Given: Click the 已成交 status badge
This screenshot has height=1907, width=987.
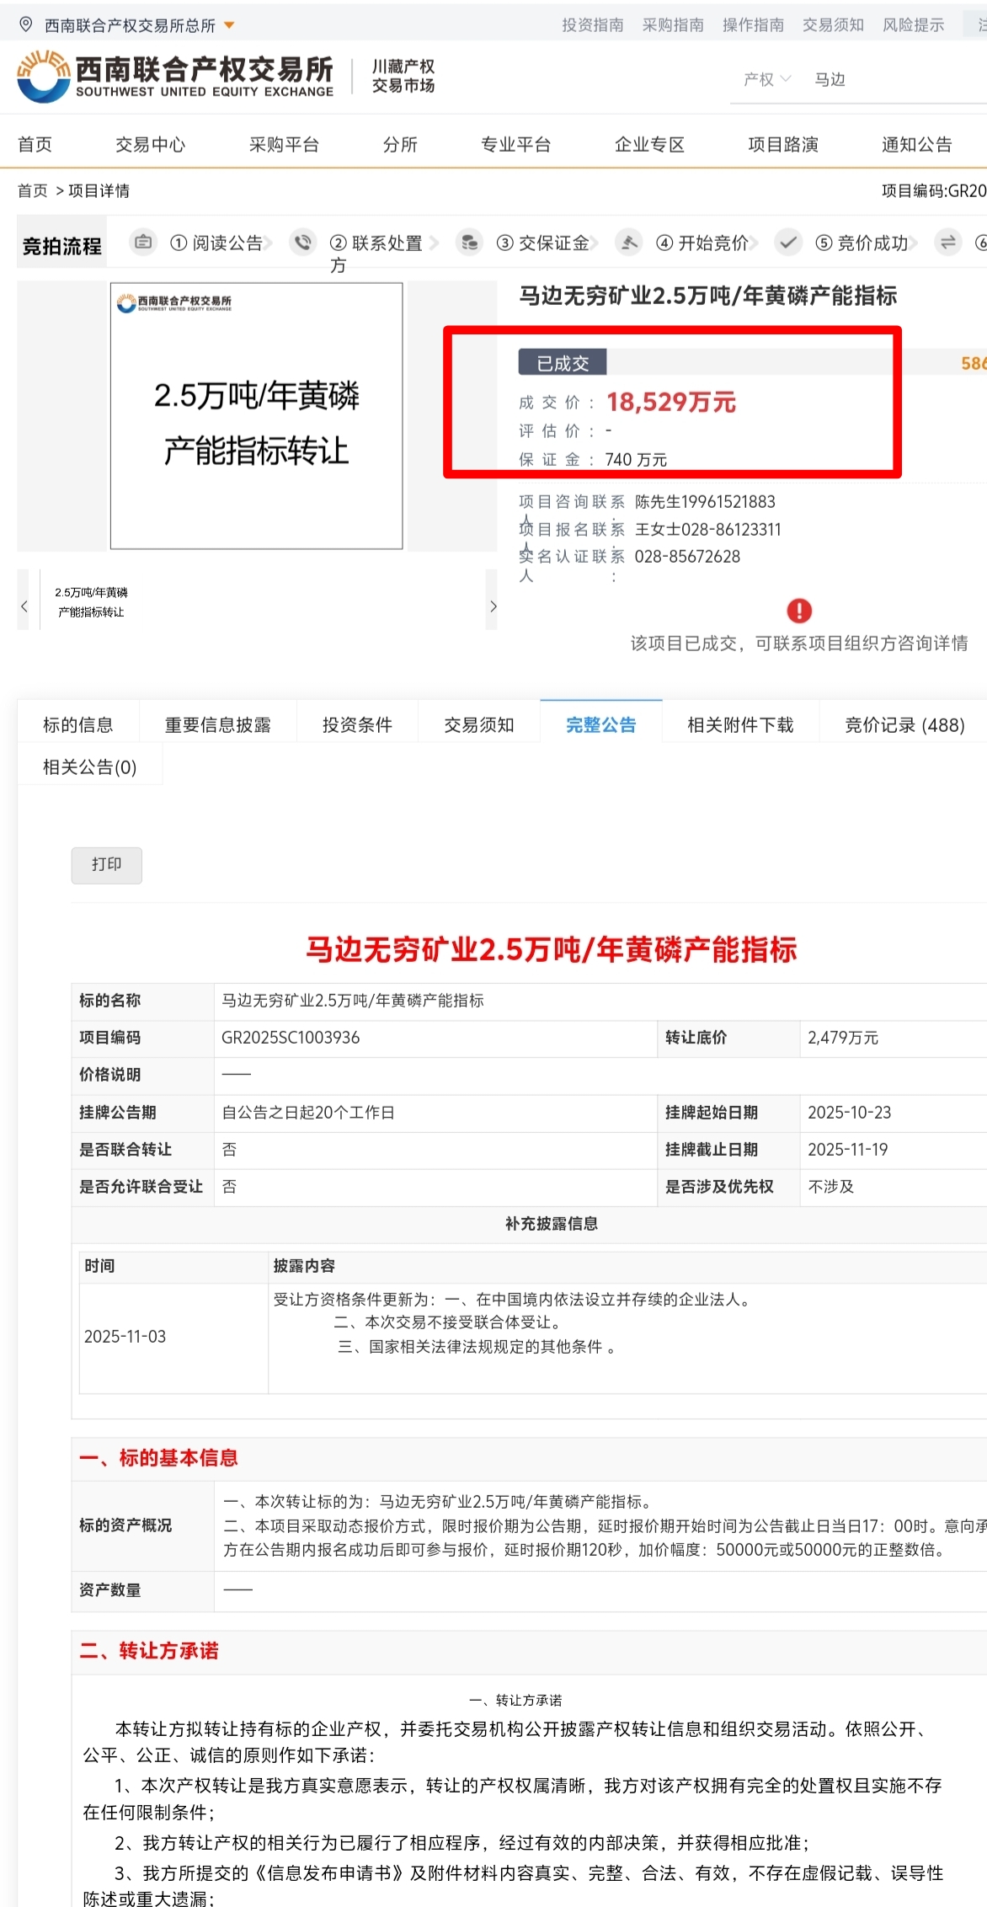Looking at the screenshot, I should tap(563, 363).
